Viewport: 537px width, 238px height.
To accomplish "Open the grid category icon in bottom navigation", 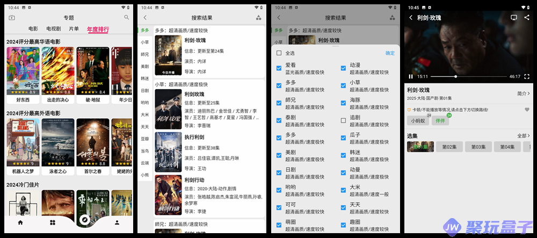I will click(53, 222).
